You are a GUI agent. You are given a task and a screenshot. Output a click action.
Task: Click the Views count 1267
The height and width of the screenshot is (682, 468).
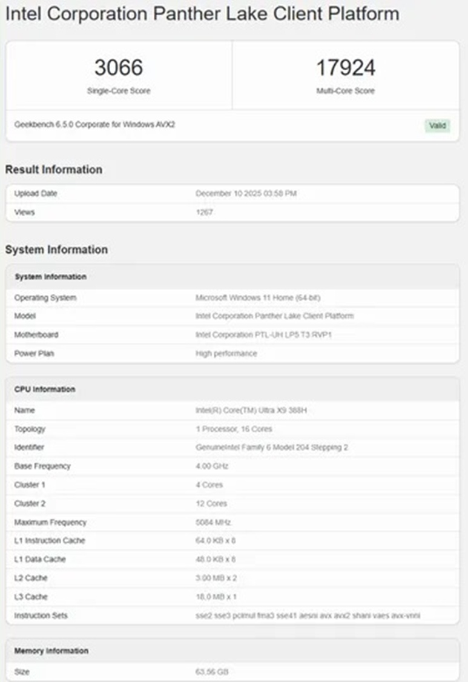(204, 213)
